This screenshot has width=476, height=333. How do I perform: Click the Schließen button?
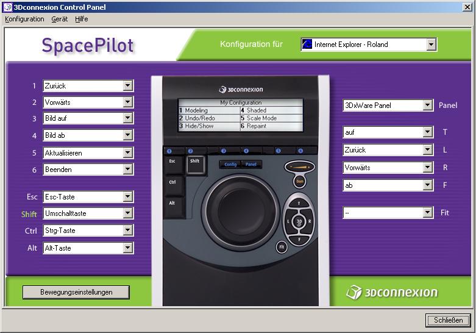[x=448, y=320]
